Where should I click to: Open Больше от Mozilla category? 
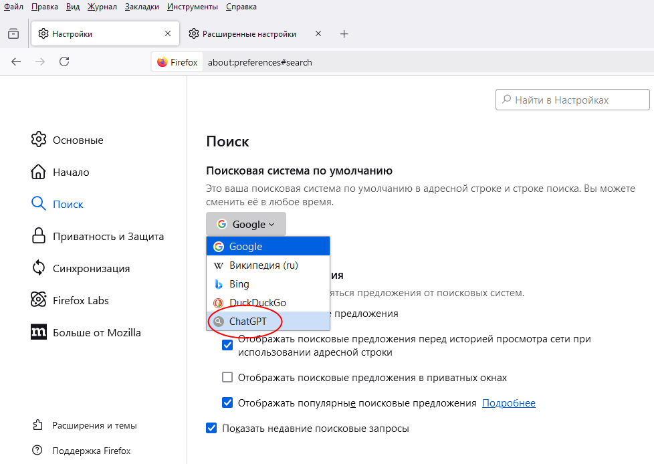click(x=97, y=333)
